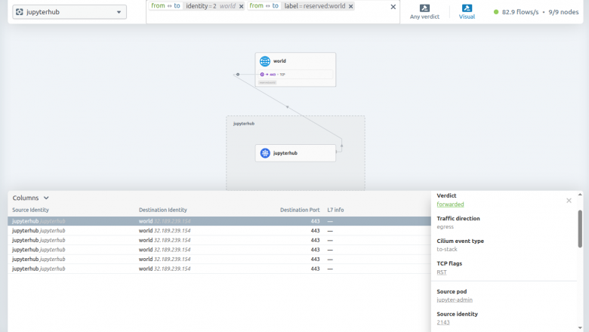Viewport: 589px width, 332px height.
Task: Click the egress traffic direction value
Action: coord(445,227)
